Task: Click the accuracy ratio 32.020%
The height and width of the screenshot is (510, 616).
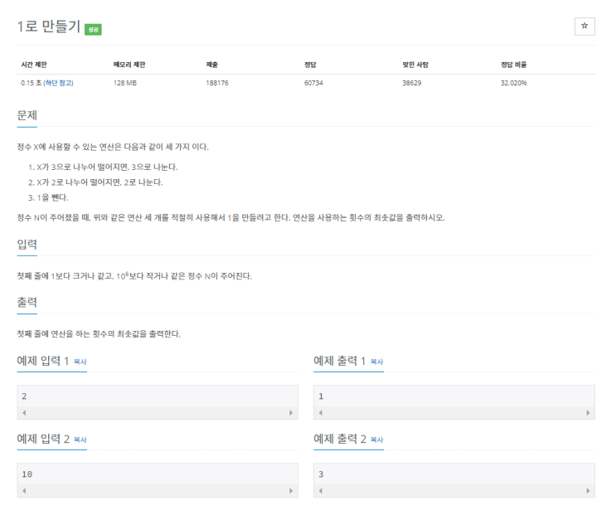Action: (x=513, y=83)
